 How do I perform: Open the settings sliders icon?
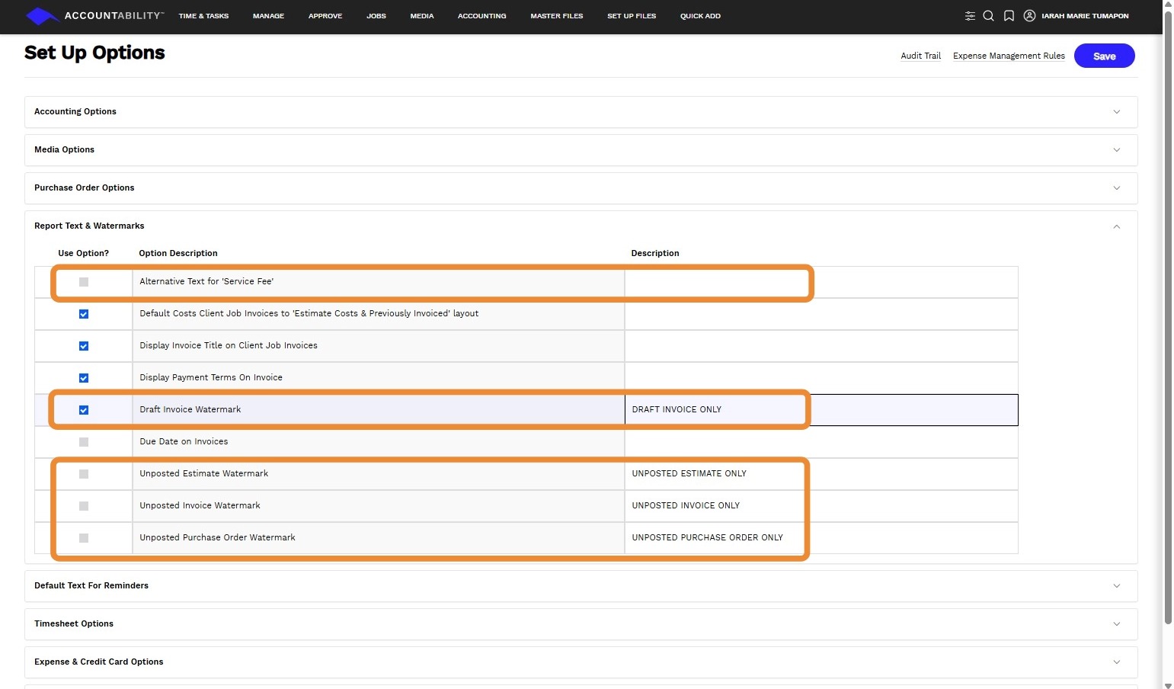(970, 16)
